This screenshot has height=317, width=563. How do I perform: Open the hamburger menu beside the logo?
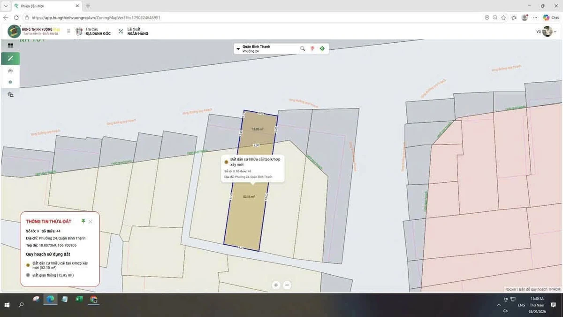point(68,31)
